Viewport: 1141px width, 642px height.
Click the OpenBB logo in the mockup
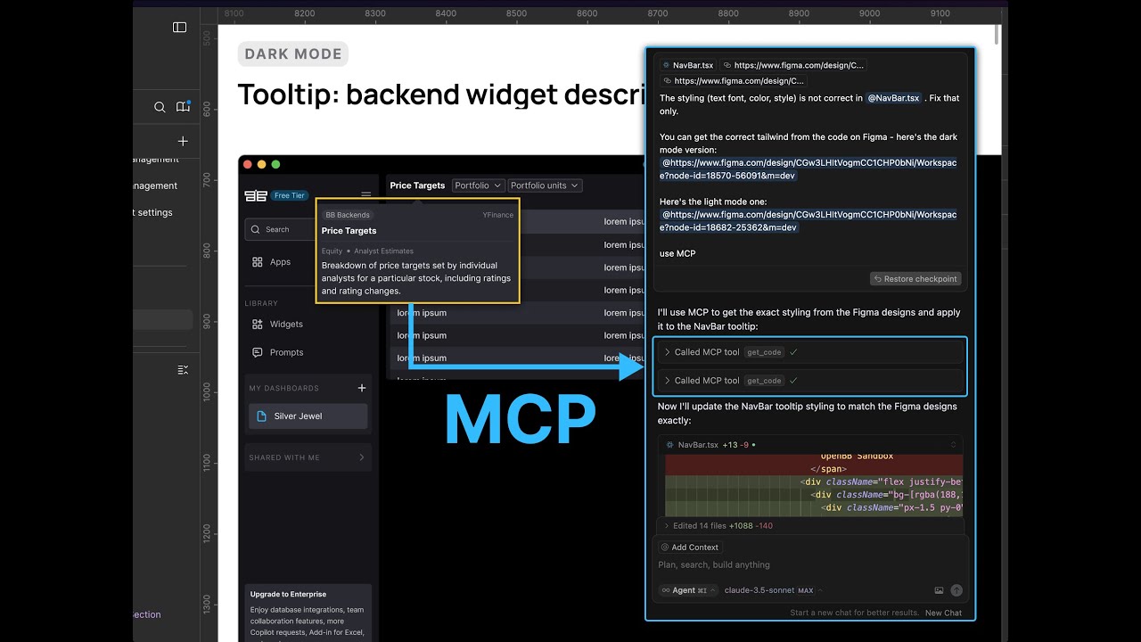pos(256,195)
